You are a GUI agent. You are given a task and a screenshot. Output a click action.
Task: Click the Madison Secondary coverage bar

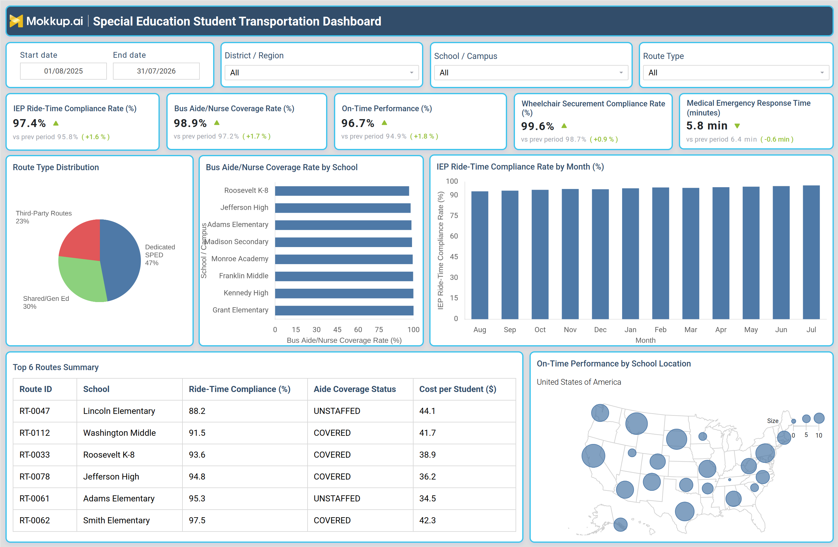click(343, 242)
